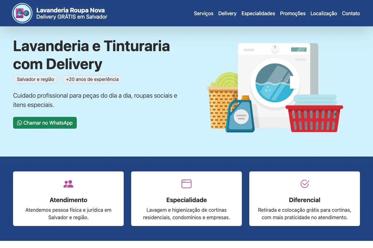Select the +20 anos de experiência badge
This screenshot has height=248, width=373.
pyautogui.click(x=92, y=79)
